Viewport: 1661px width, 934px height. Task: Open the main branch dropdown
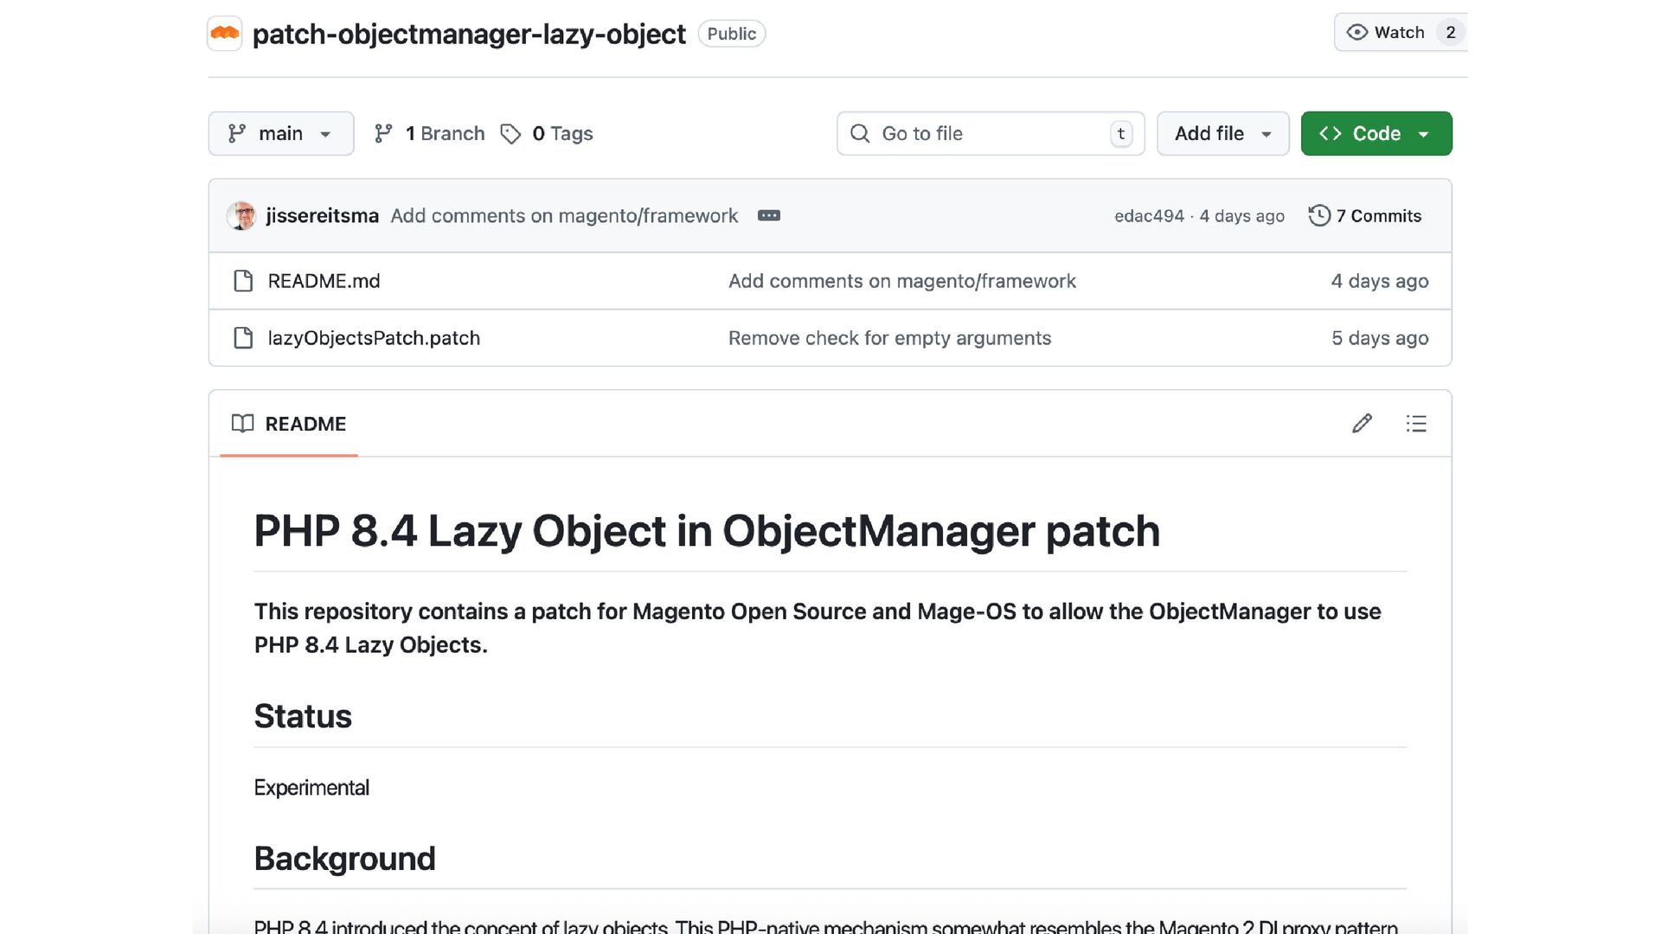[x=280, y=134]
